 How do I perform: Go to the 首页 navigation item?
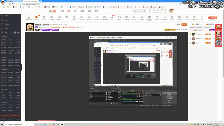pos(62,11)
